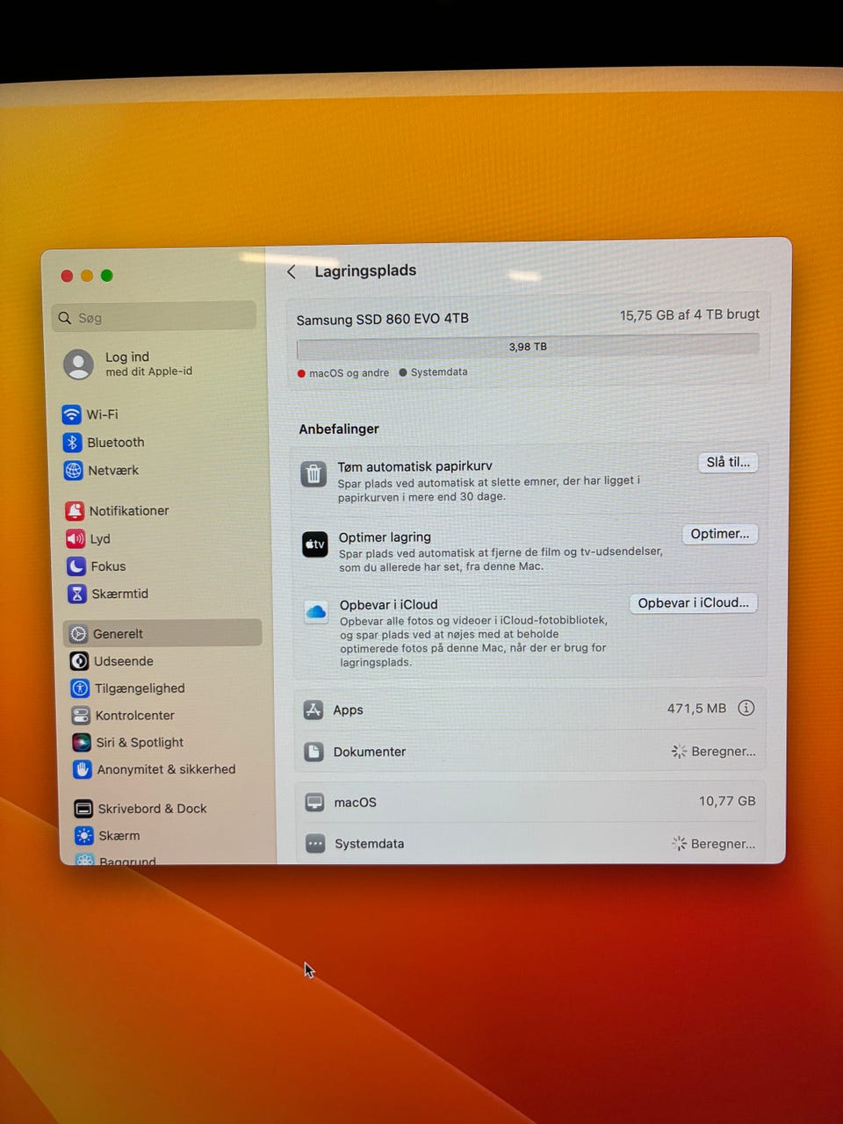The height and width of the screenshot is (1124, 843).
Task: Click the Anonymitet & sikkerhed hand icon
Action: [83, 770]
